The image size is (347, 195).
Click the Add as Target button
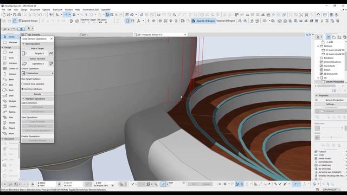coord(37,48)
